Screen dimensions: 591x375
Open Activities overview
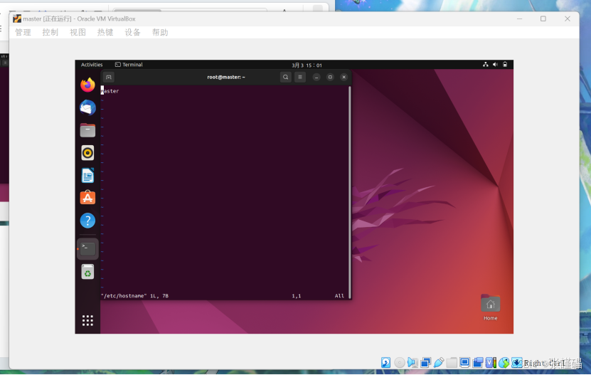[92, 65]
